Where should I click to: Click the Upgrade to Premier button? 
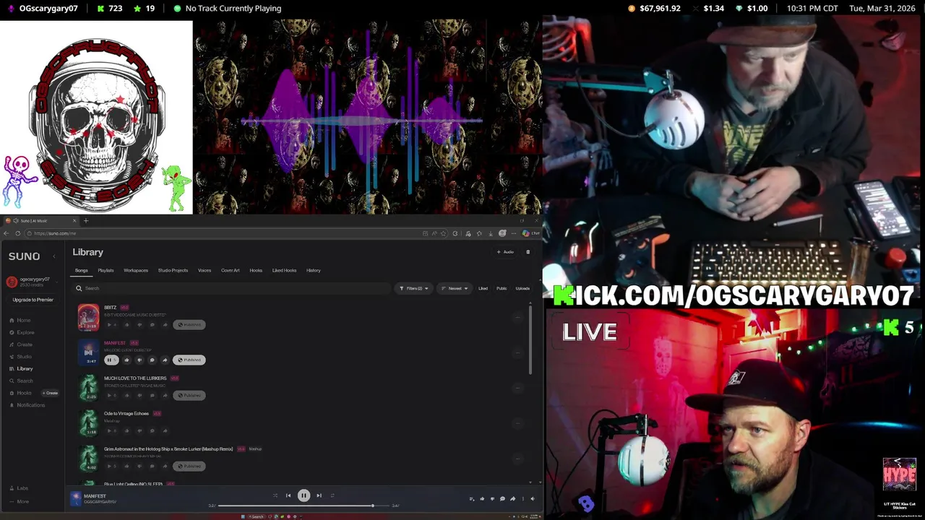33,300
